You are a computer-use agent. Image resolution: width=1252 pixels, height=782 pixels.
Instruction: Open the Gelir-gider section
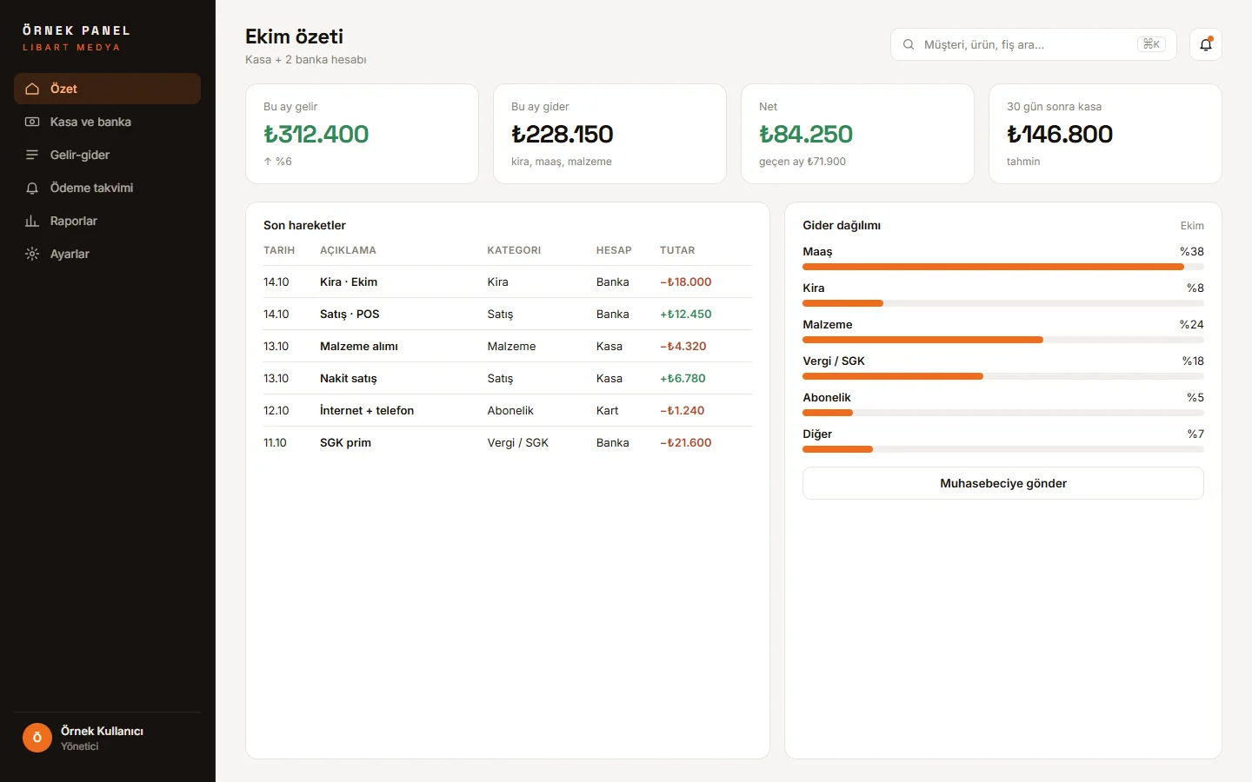107,155
